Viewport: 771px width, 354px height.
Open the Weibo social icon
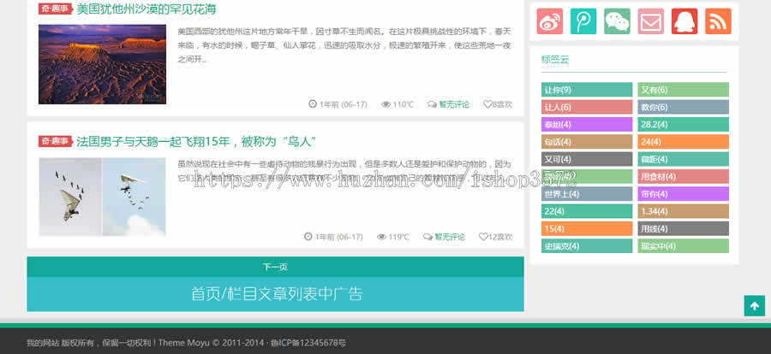550,21
